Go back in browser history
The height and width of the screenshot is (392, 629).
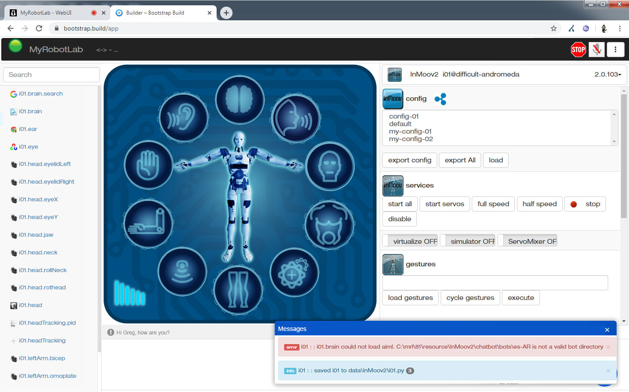pos(11,28)
